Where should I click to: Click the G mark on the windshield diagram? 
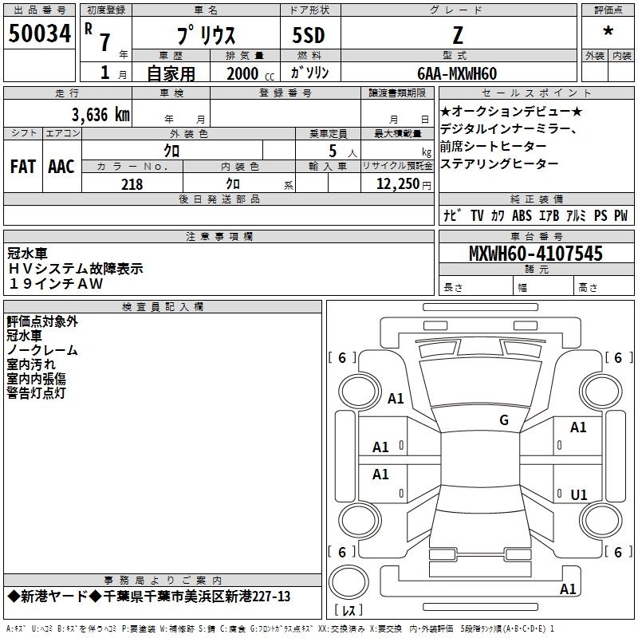(503, 420)
